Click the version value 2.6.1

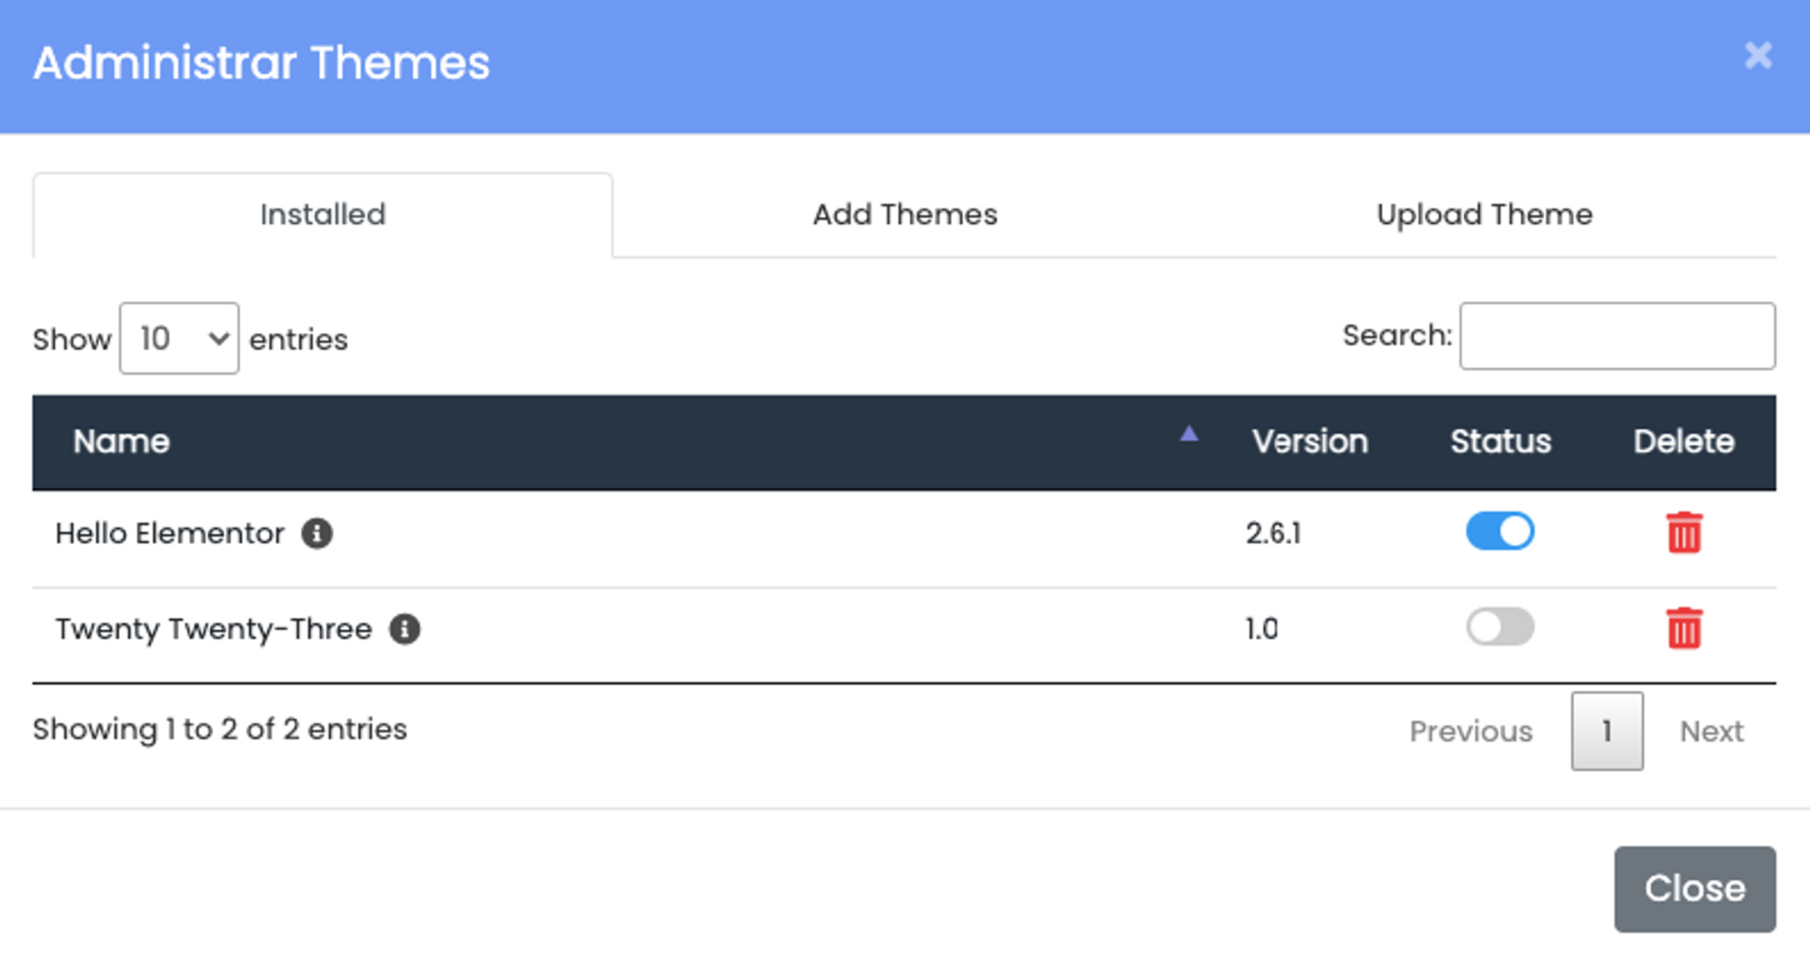coord(1274,533)
